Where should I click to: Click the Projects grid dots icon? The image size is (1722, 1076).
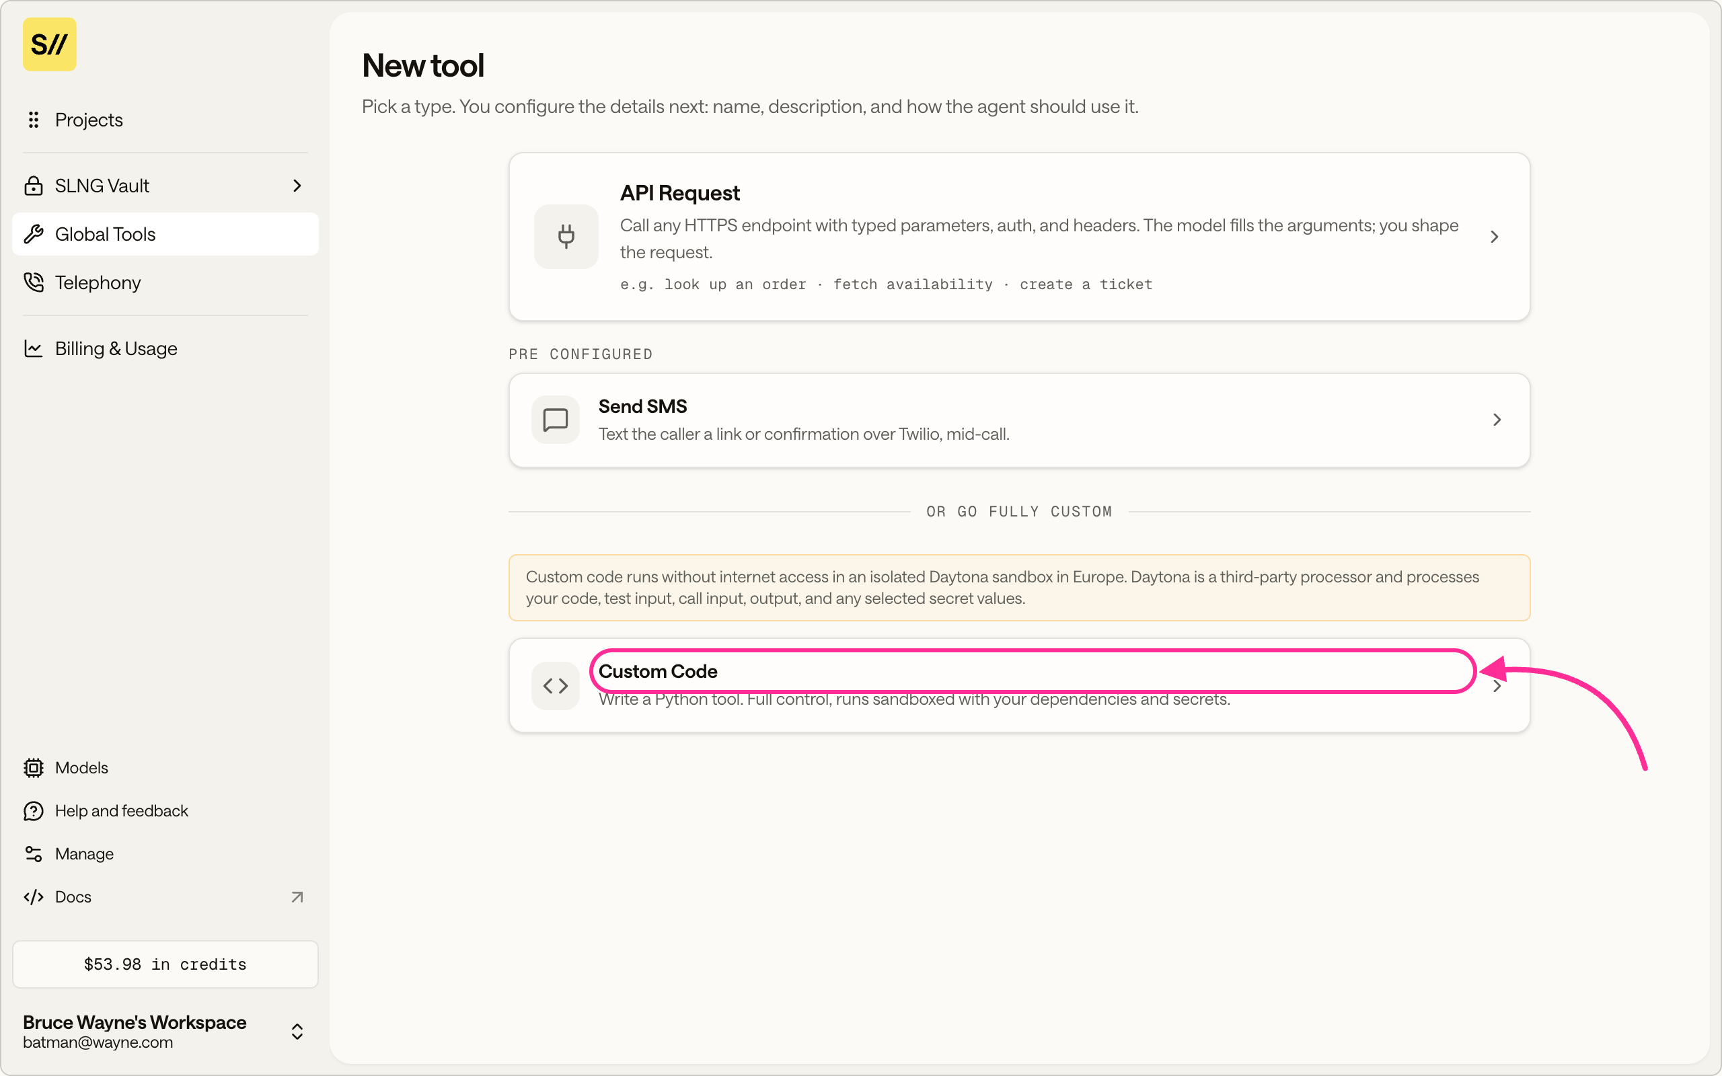pyautogui.click(x=34, y=120)
